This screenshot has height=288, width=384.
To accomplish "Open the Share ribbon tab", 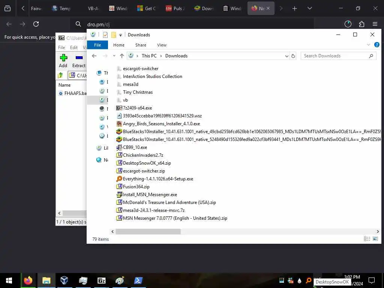I will point(141,45).
